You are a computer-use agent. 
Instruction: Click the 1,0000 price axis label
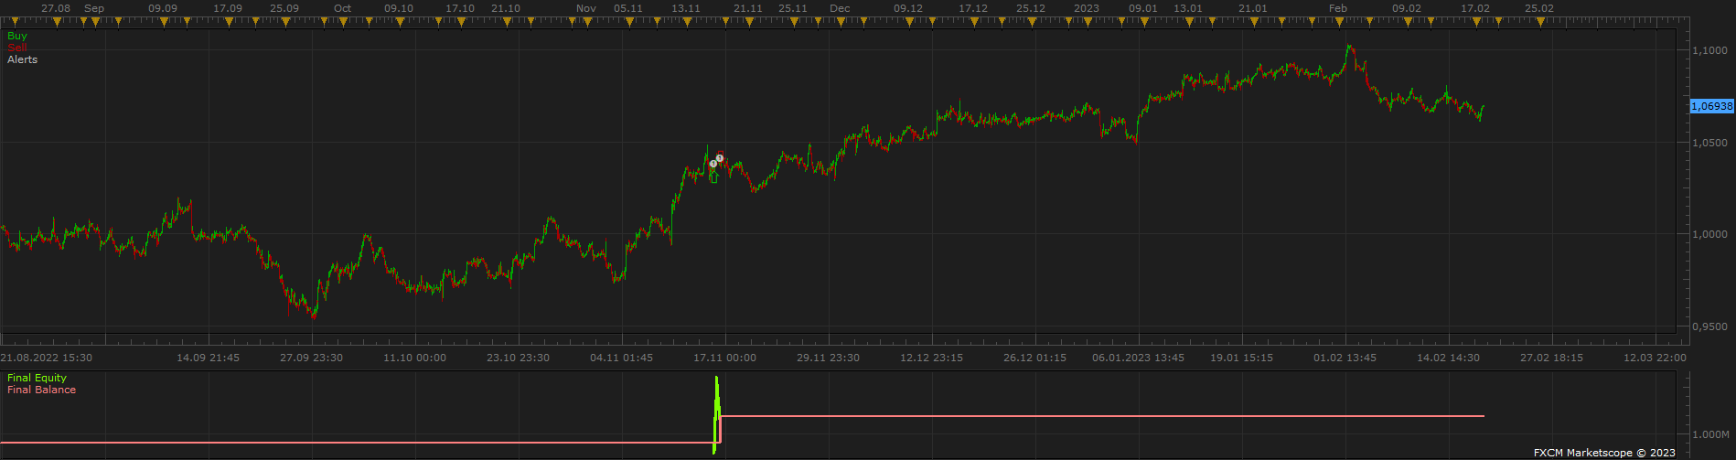(1709, 234)
